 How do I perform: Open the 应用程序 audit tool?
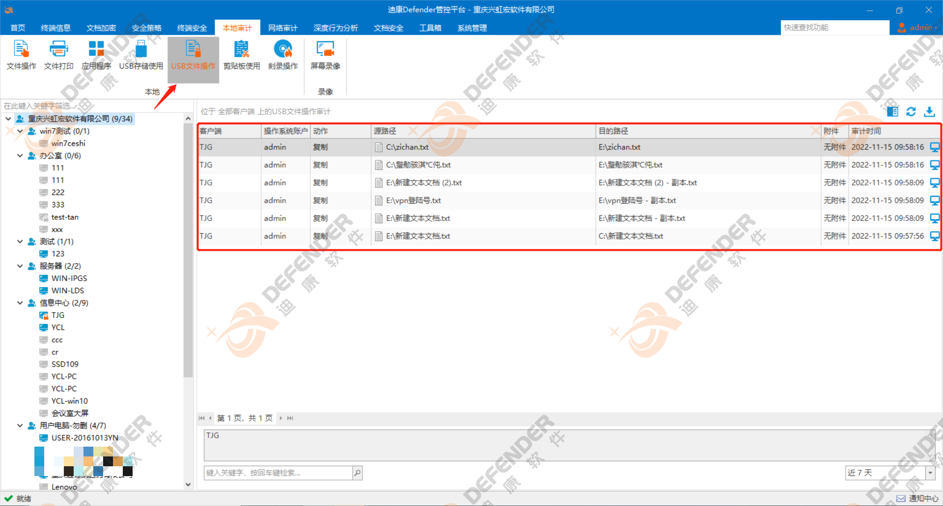96,55
